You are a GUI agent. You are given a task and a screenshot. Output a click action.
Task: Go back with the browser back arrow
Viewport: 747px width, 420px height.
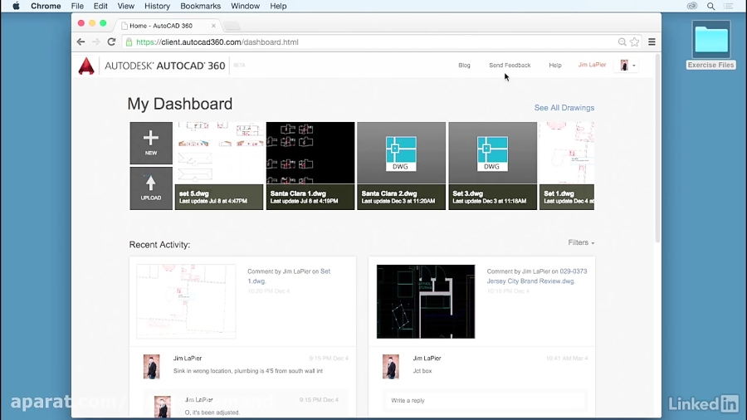(81, 42)
